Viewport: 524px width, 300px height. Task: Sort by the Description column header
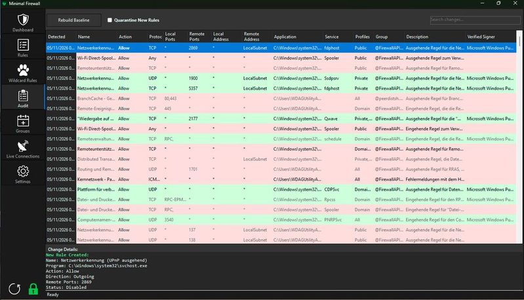tap(417, 37)
